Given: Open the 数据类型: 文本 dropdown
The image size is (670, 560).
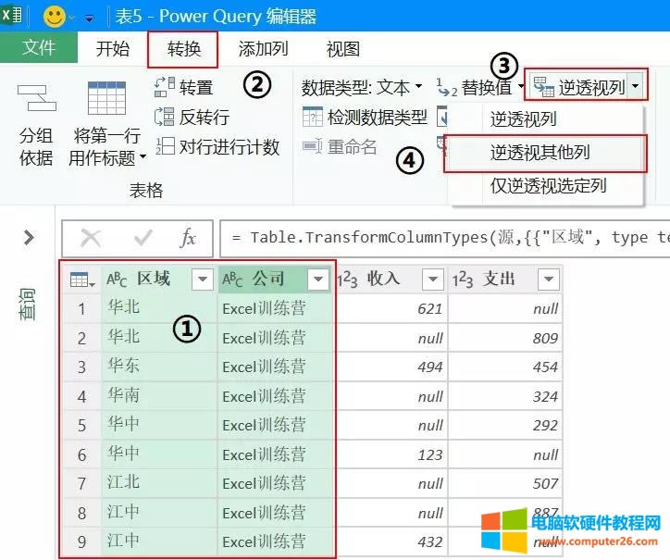Looking at the screenshot, I should [362, 88].
